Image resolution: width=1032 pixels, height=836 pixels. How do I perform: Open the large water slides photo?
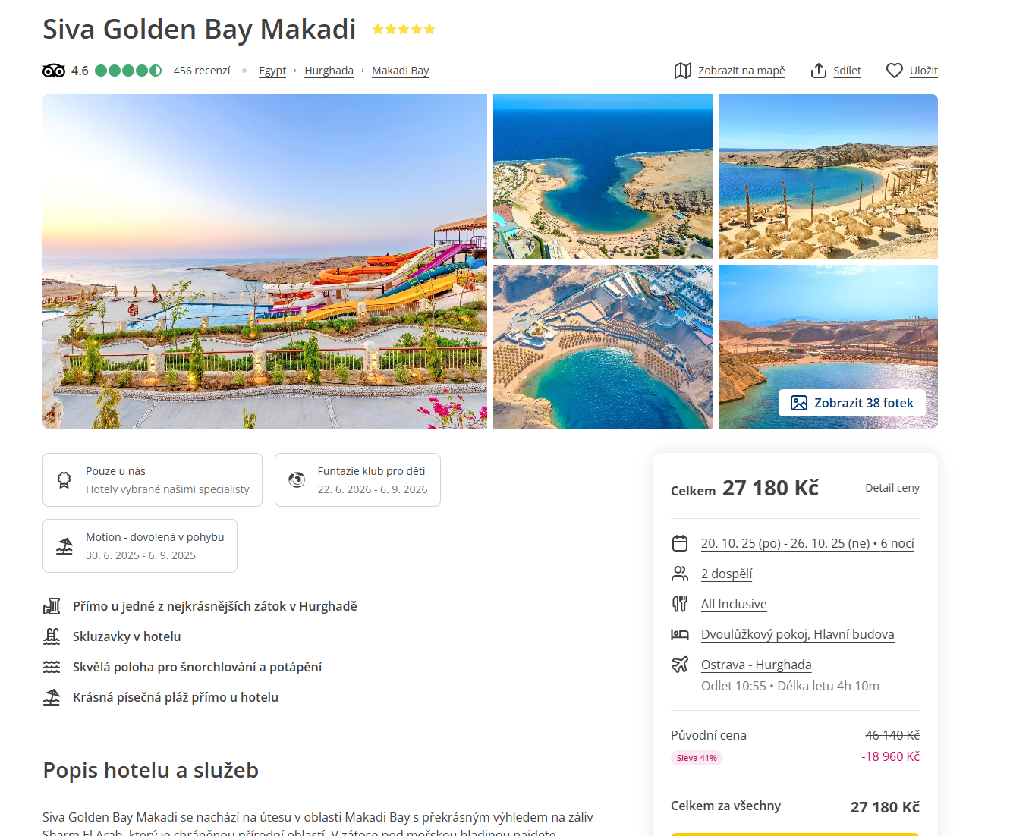[265, 261]
